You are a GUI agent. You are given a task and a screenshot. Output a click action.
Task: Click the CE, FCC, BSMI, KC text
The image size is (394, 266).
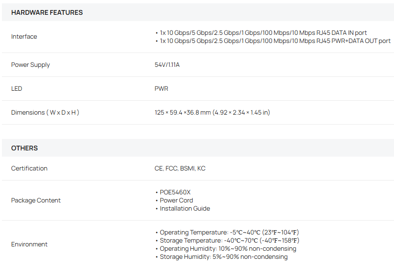[x=180, y=169]
